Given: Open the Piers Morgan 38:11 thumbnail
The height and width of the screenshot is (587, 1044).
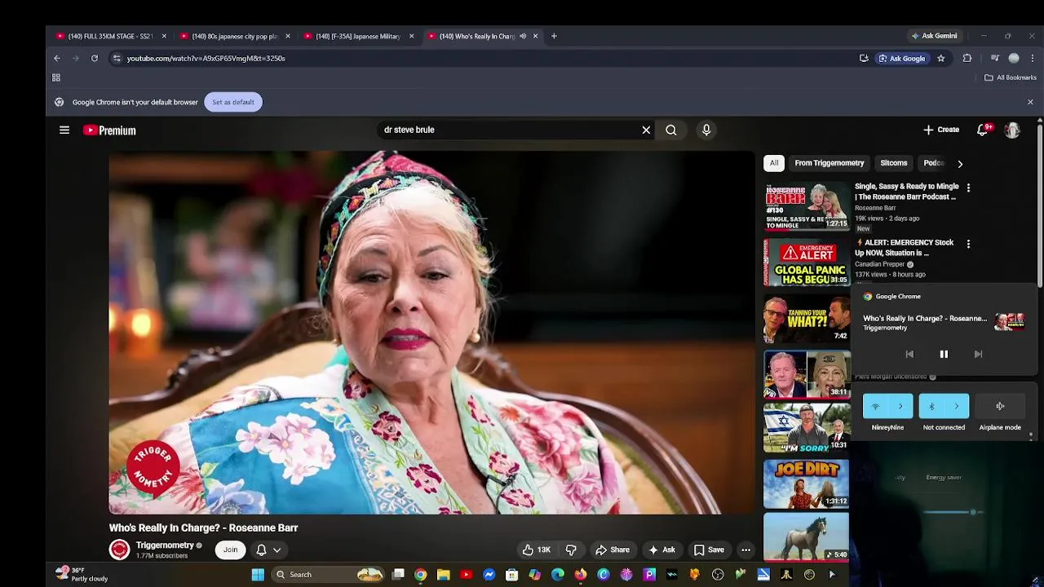Looking at the screenshot, I should pos(807,374).
